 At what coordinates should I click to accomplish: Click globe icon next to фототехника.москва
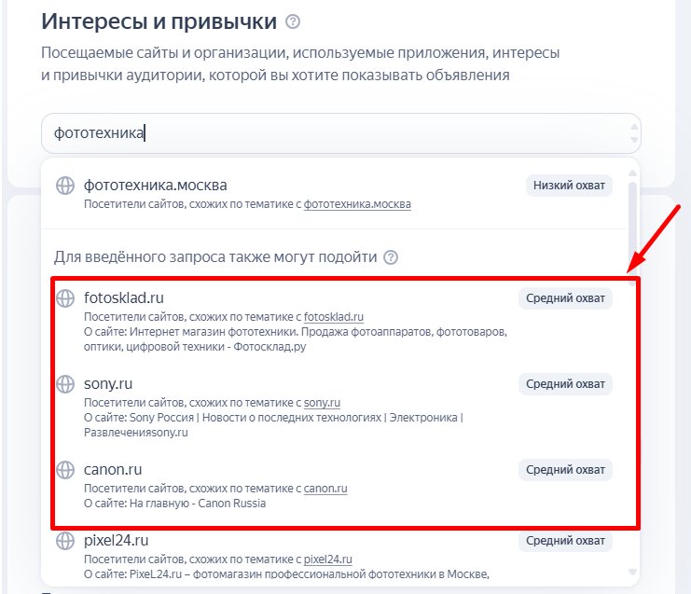click(65, 185)
